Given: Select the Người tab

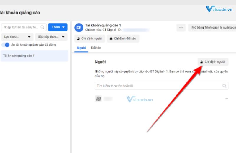Looking at the screenshot, I should [81, 48].
